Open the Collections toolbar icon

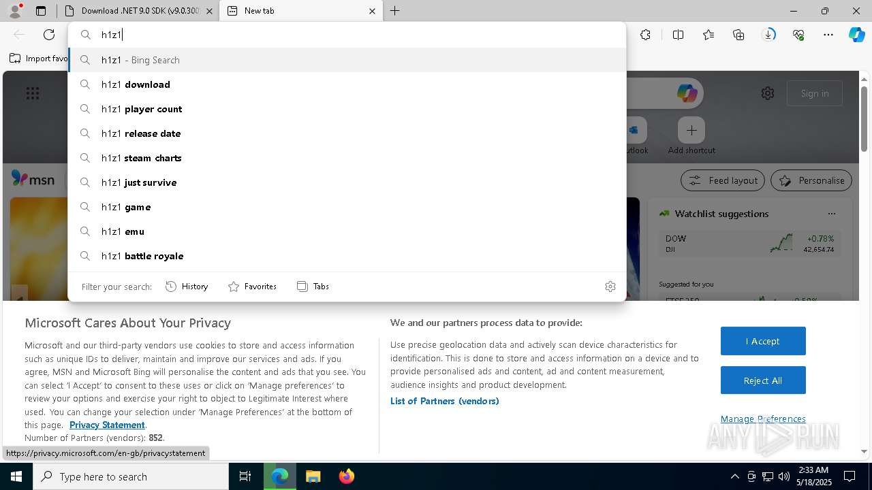click(x=738, y=35)
